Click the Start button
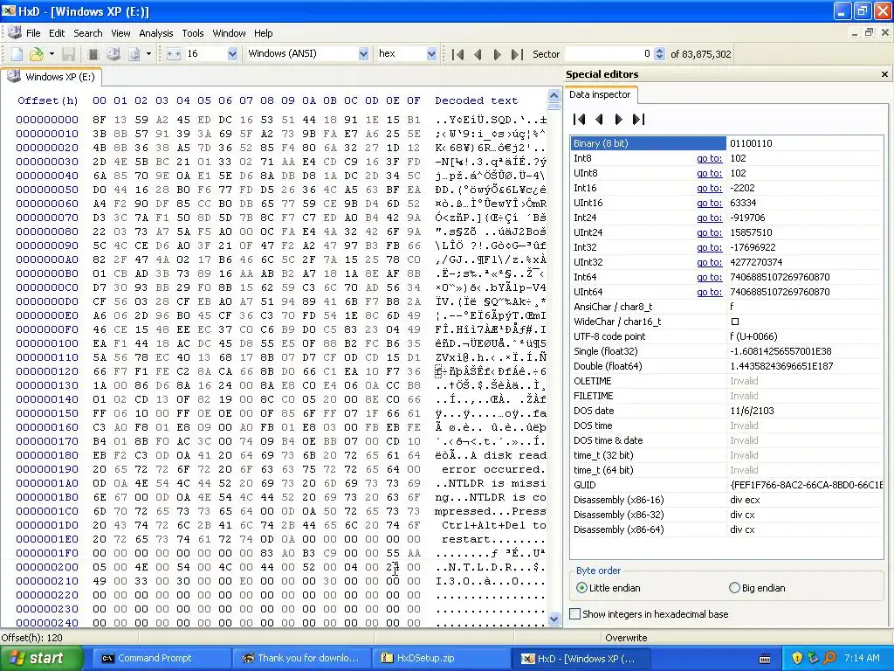The width and height of the screenshot is (894, 671). 40,659
